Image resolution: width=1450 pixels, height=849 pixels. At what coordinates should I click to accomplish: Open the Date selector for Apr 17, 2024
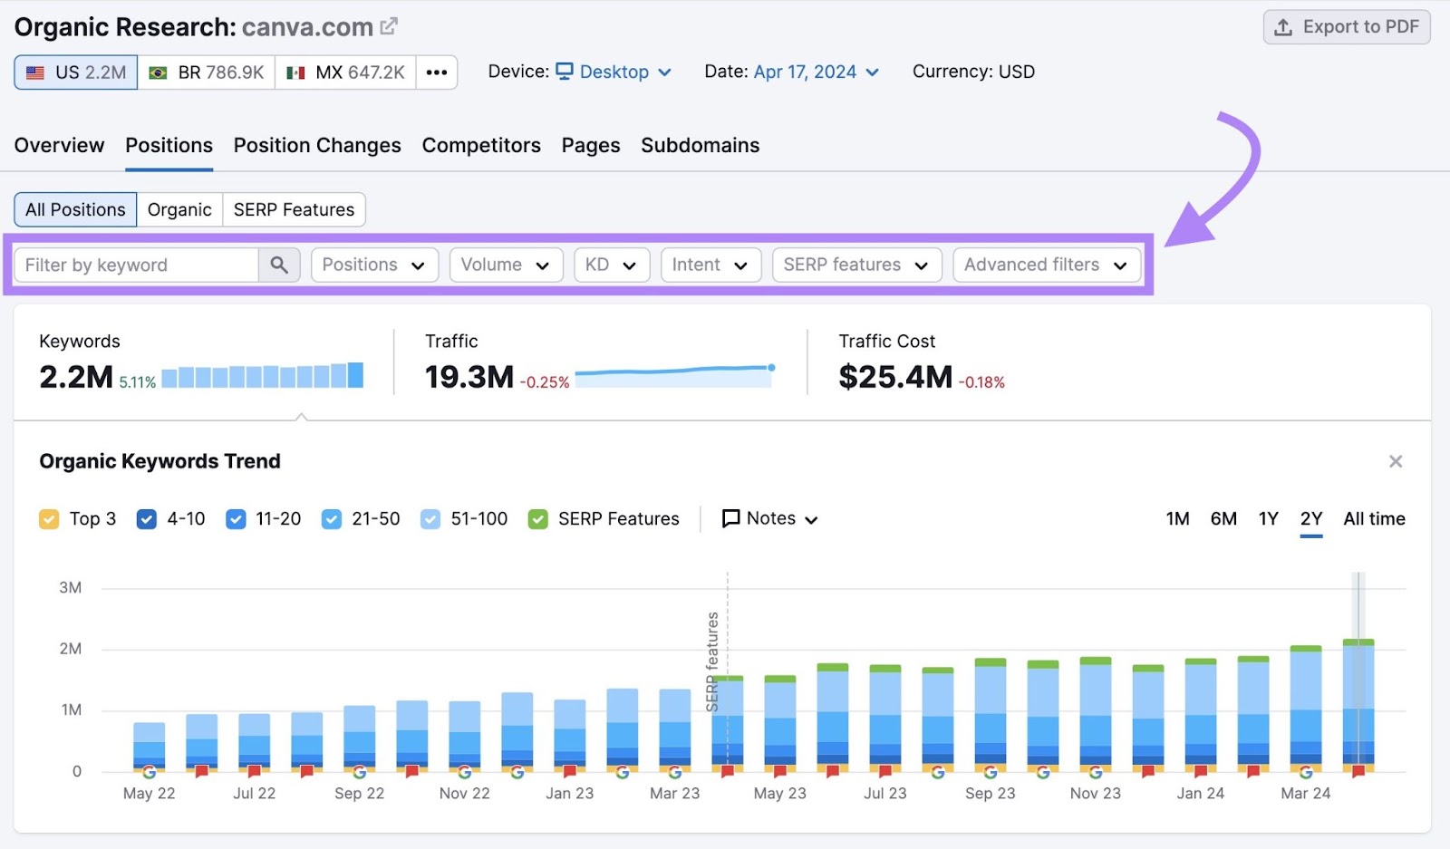coord(805,72)
